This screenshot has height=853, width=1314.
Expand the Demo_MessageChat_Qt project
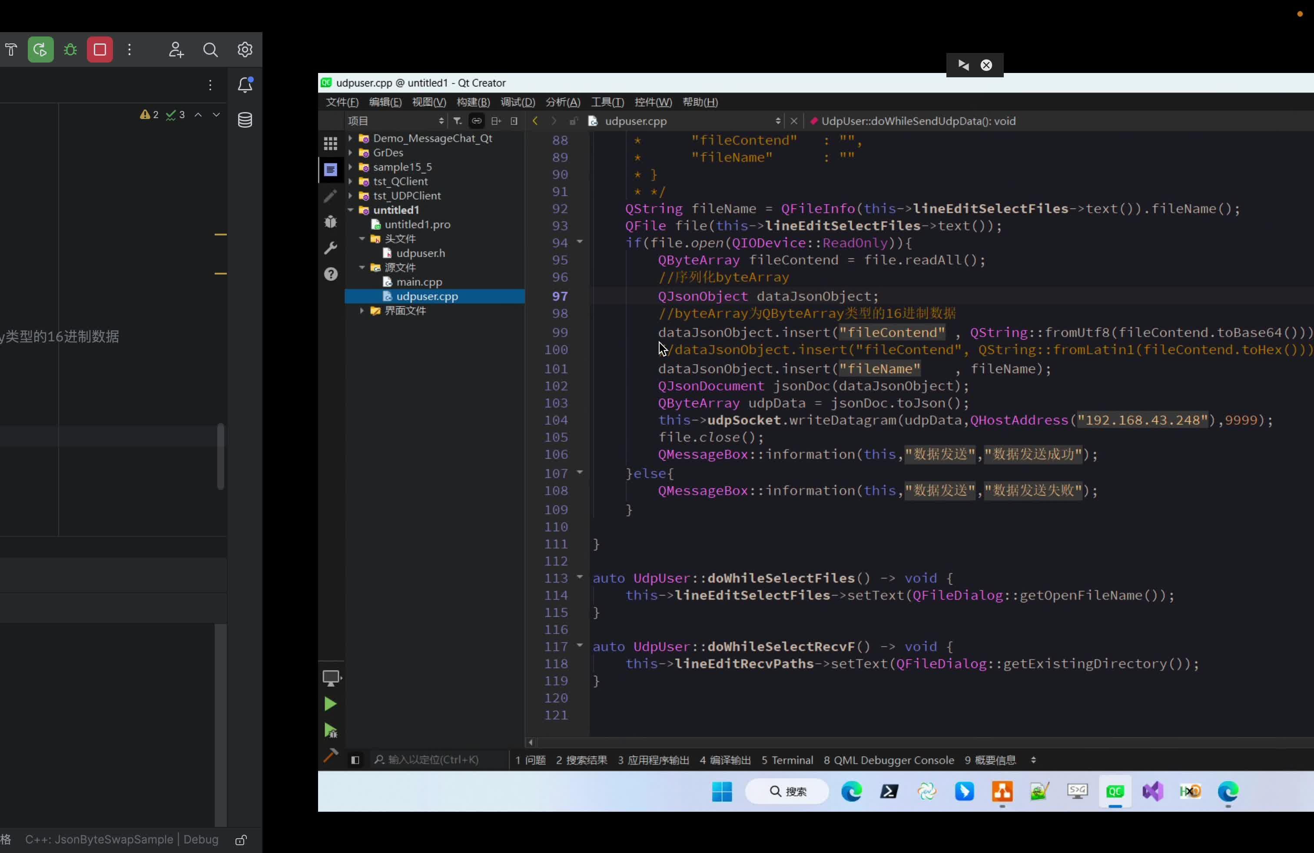click(350, 138)
